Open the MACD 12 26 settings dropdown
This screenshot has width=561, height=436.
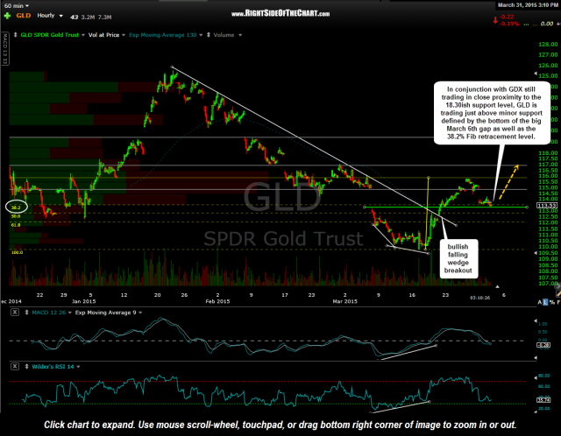69,313
